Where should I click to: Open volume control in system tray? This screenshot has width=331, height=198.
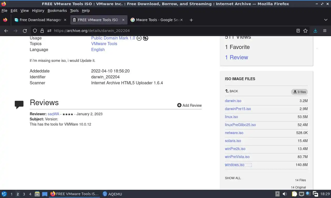coord(285,194)
